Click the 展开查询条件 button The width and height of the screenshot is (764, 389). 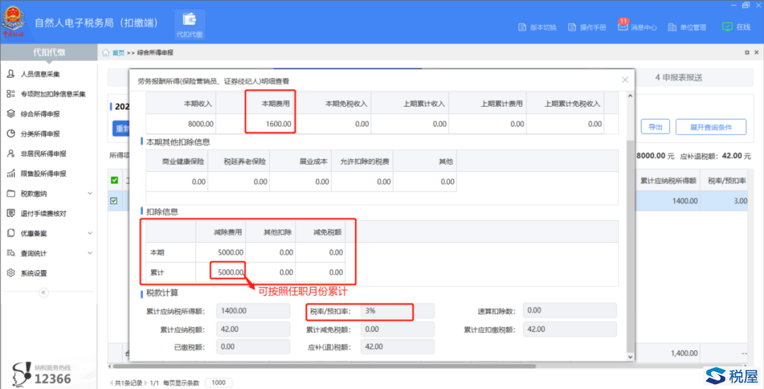pyautogui.click(x=710, y=127)
